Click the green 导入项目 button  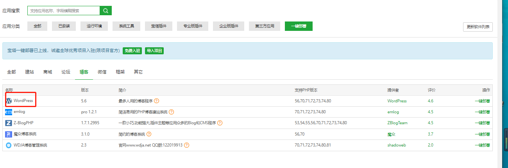pos(154,51)
